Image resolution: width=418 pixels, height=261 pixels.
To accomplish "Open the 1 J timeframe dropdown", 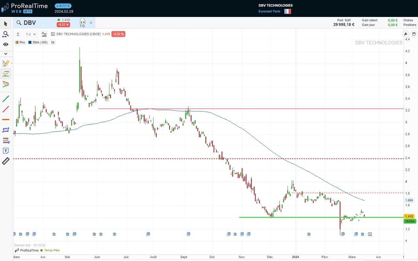I will click(31, 34).
